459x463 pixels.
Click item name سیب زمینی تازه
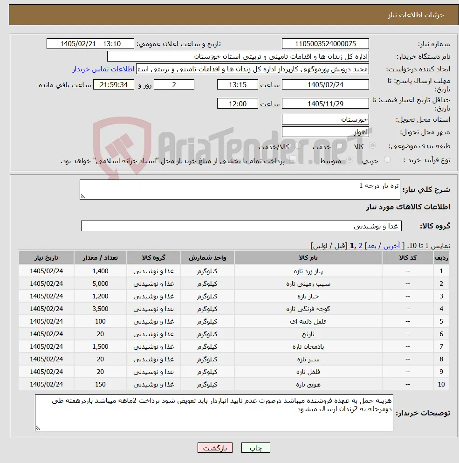(x=308, y=284)
